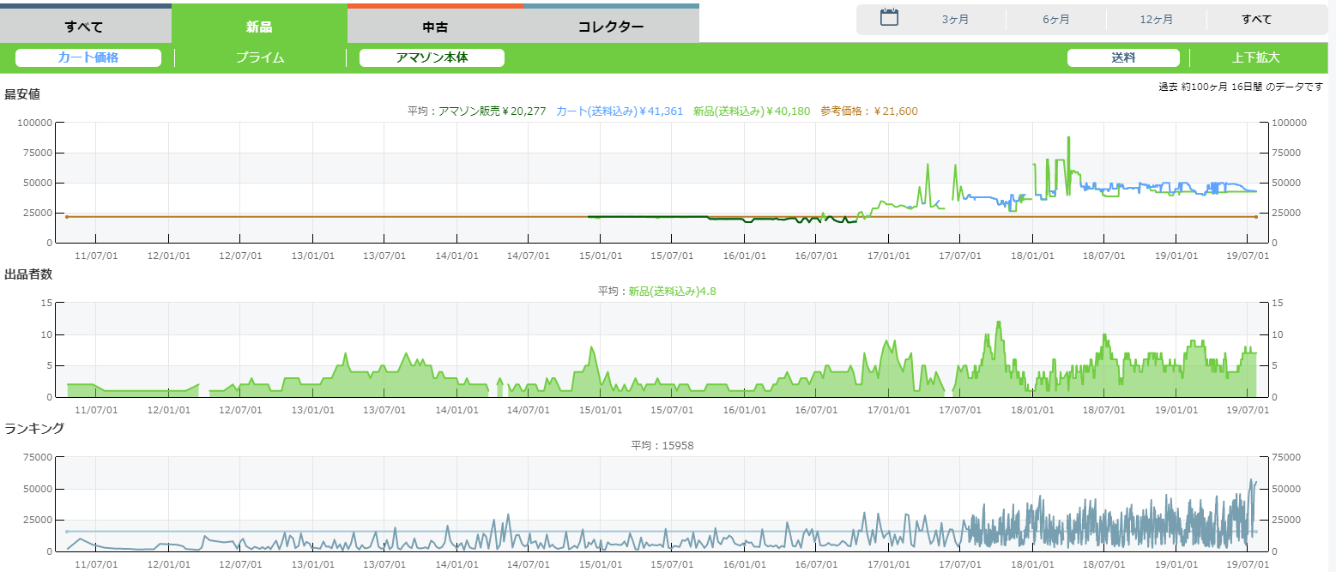Set date range to 3ヶ月
This screenshot has height=572, width=1336.
click(x=955, y=19)
